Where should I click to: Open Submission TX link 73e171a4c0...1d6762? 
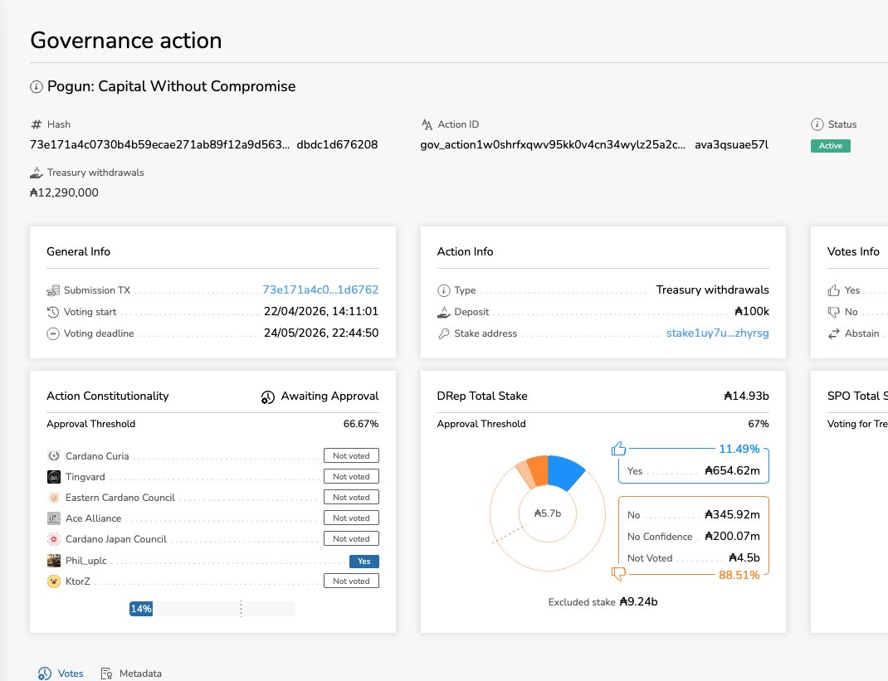(320, 289)
